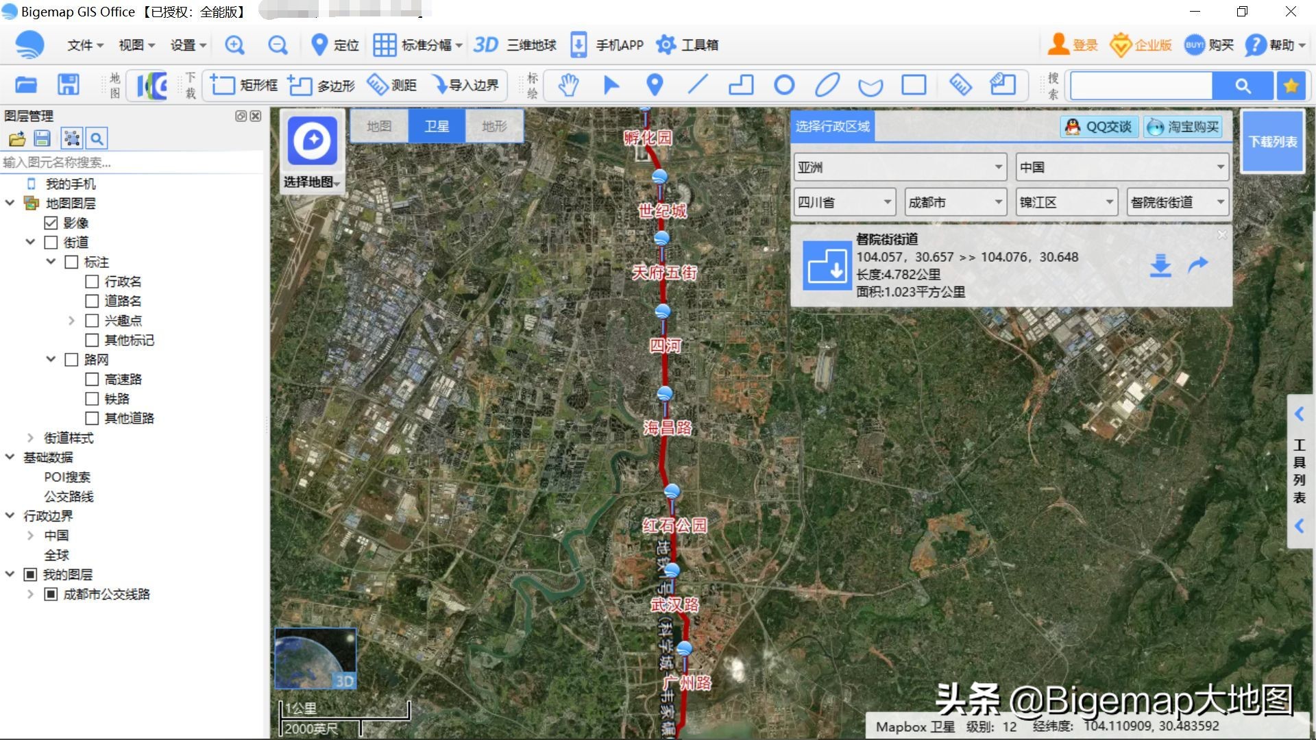
Task: Check the 高速路 highway layer
Action: [x=93, y=379]
